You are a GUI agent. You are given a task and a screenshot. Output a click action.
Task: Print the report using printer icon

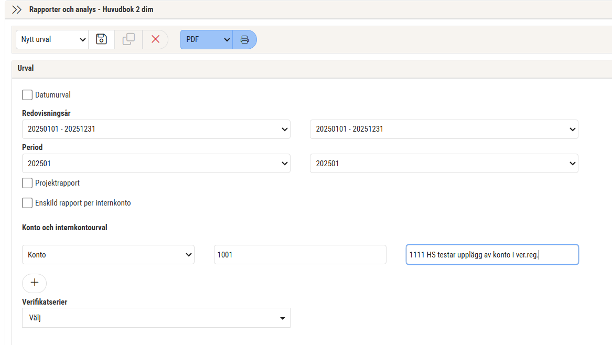pos(244,39)
